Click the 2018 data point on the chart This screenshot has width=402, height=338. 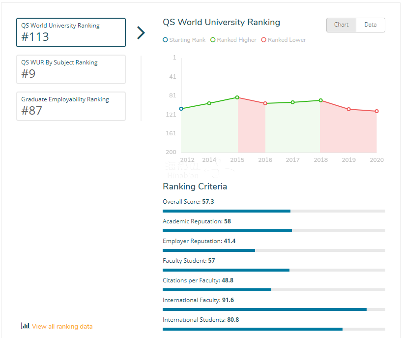321,100
